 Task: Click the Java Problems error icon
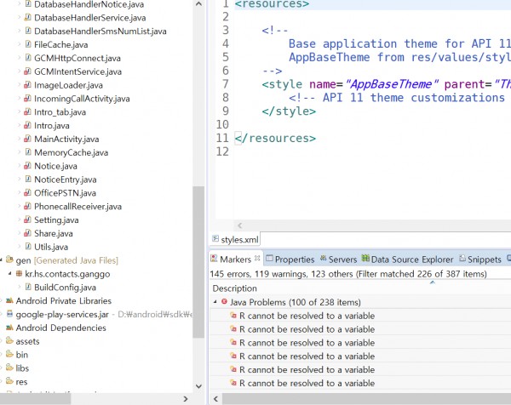[x=224, y=302]
